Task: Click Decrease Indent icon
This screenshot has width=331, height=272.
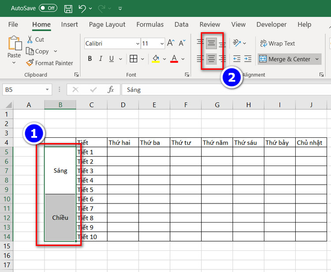Action: (x=237, y=58)
